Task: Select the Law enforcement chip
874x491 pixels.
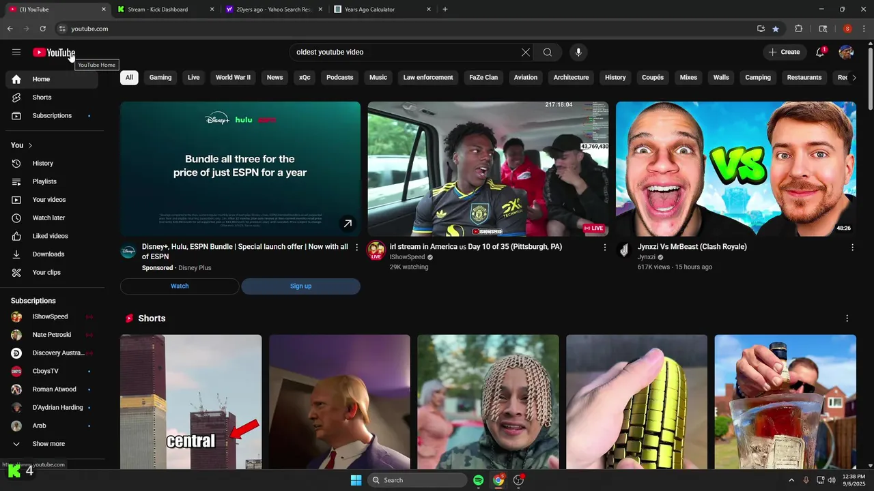Action: point(428,78)
